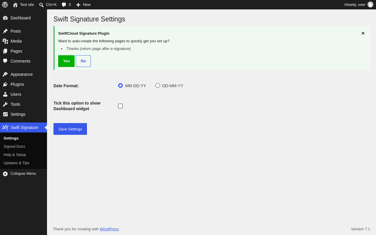Screen dimensions: 376x235
Task: Open the Tools menu
Action: tap(23, 104)
